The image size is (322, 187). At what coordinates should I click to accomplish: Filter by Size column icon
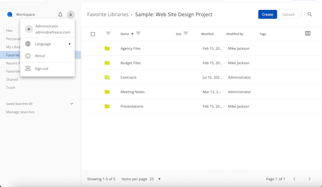point(186,34)
